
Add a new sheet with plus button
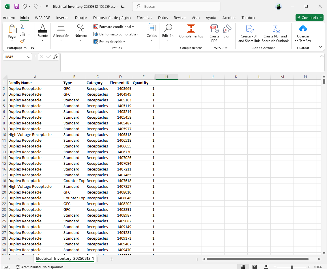[111, 259]
